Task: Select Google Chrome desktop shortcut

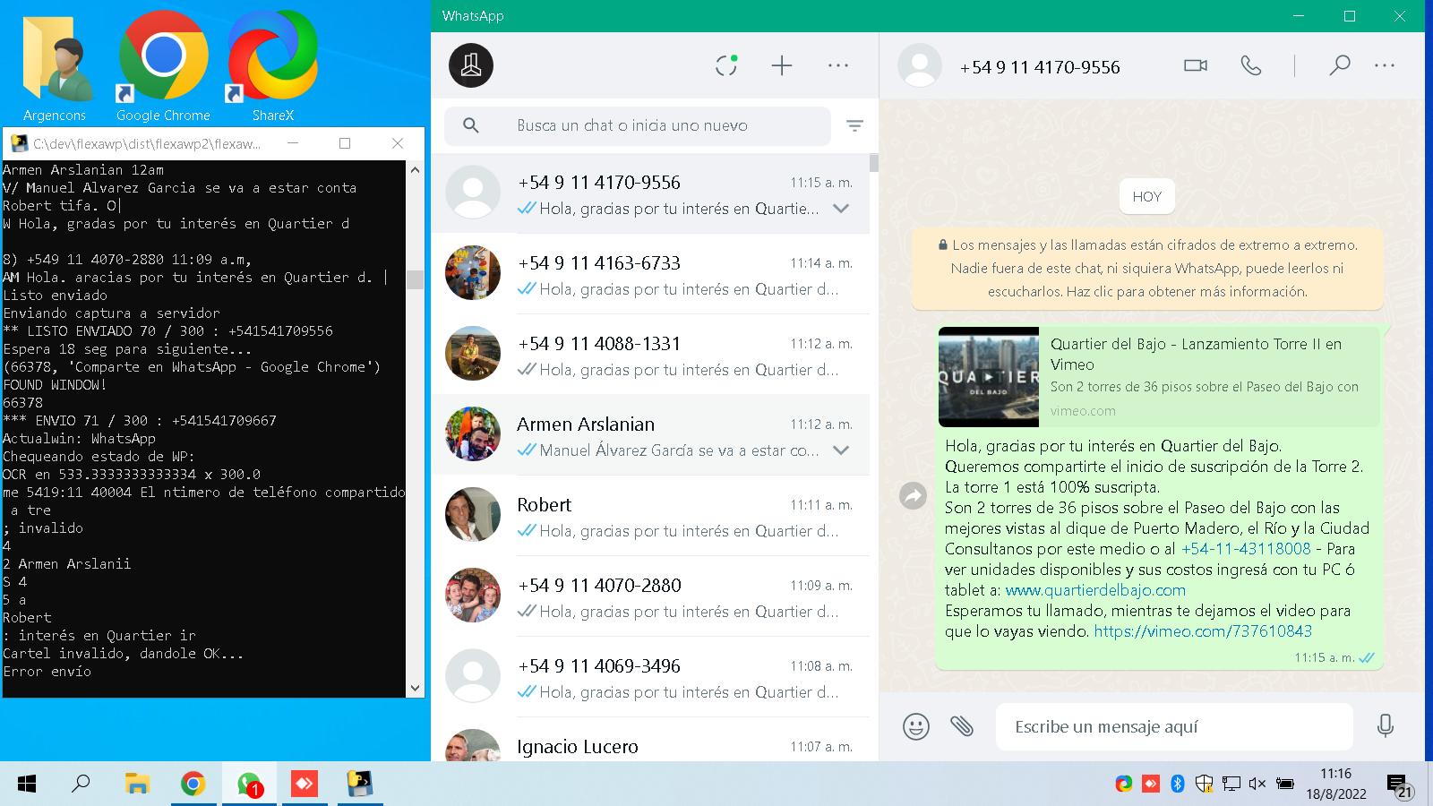Action: pos(163,67)
